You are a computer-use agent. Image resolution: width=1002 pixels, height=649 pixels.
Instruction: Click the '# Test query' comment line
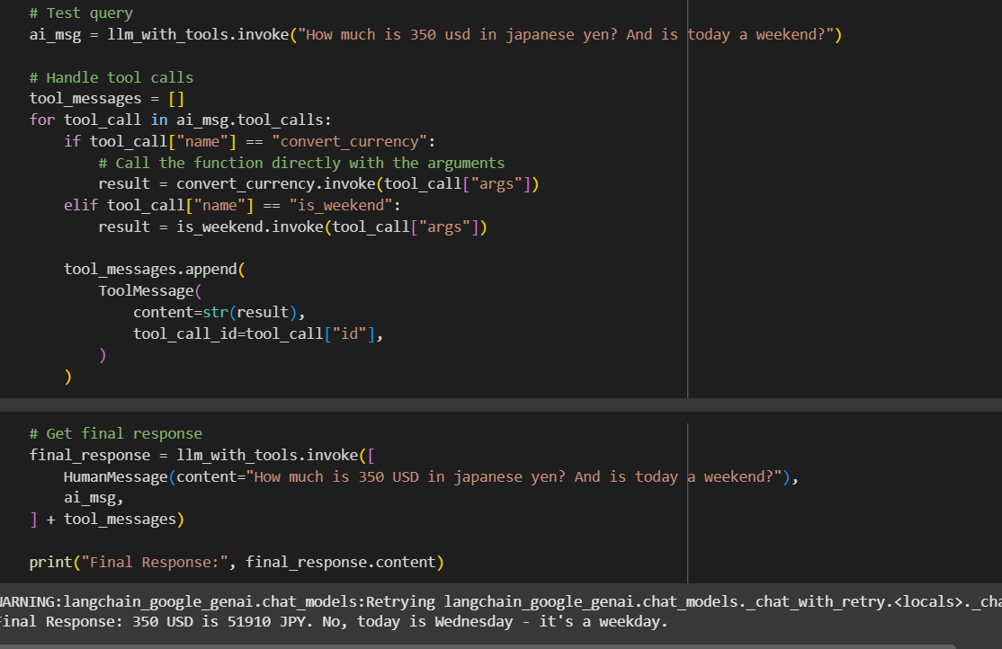pyautogui.click(x=81, y=13)
